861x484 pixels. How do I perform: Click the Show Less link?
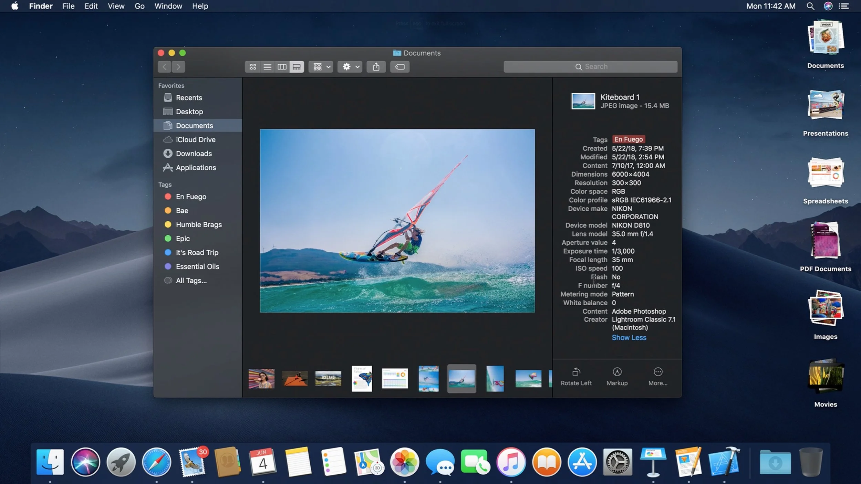click(x=629, y=338)
